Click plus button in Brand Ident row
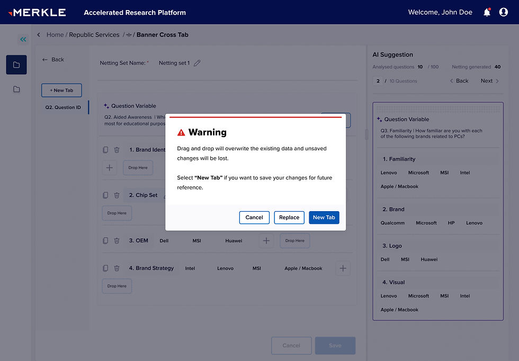Image resolution: width=519 pixels, height=361 pixels. 109,168
